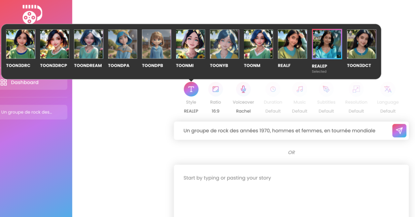Send the prompt with paper plane button

point(399,131)
